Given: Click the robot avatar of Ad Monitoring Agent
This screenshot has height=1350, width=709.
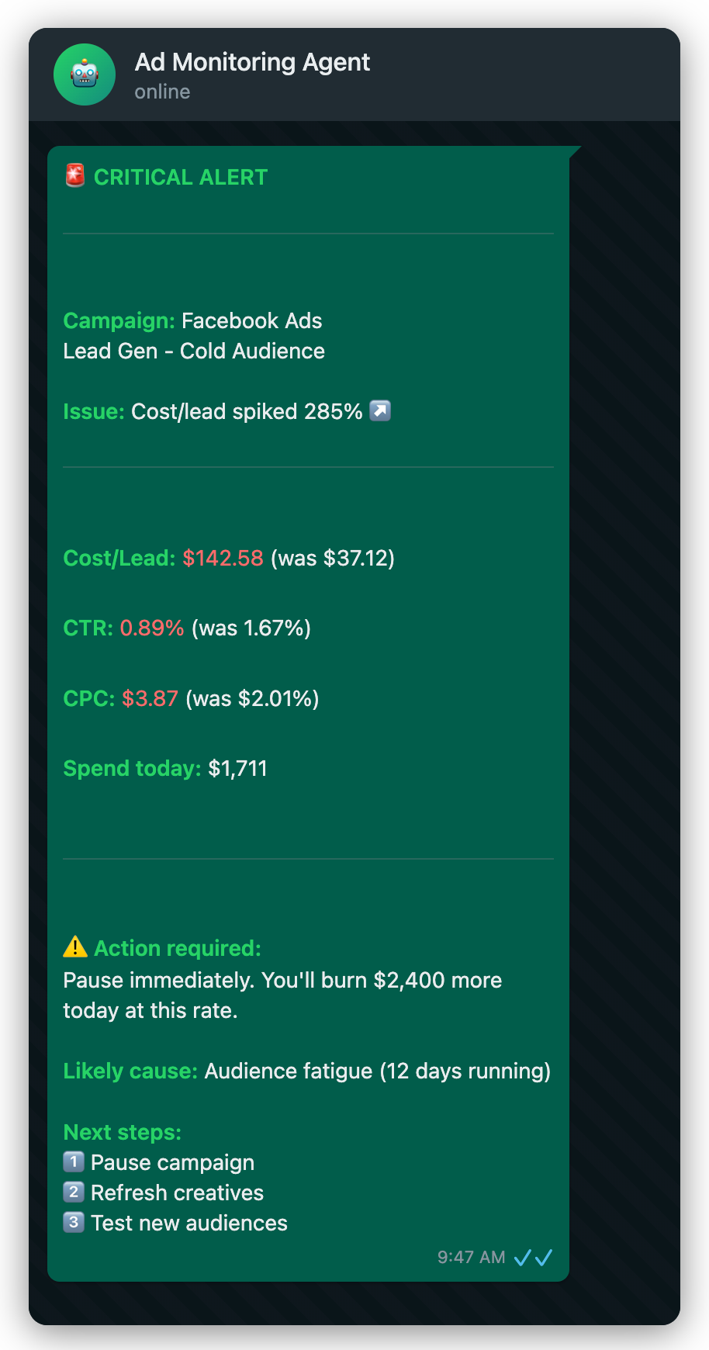Looking at the screenshot, I should (84, 74).
